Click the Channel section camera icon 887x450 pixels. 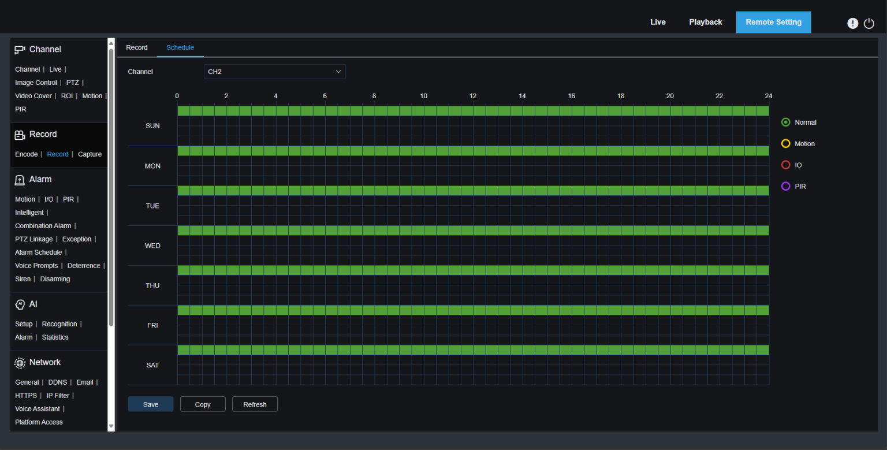pyautogui.click(x=20, y=50)
